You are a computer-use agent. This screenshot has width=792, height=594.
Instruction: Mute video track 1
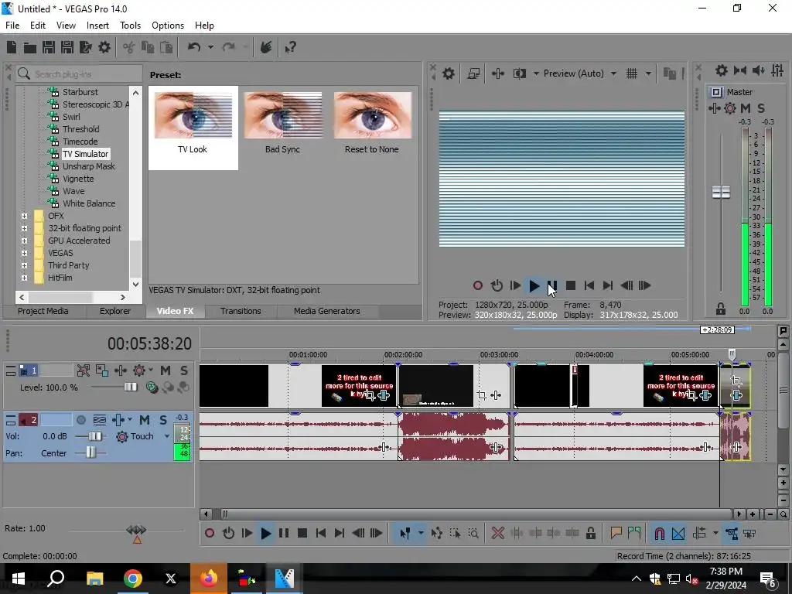[x=166, y=370]
